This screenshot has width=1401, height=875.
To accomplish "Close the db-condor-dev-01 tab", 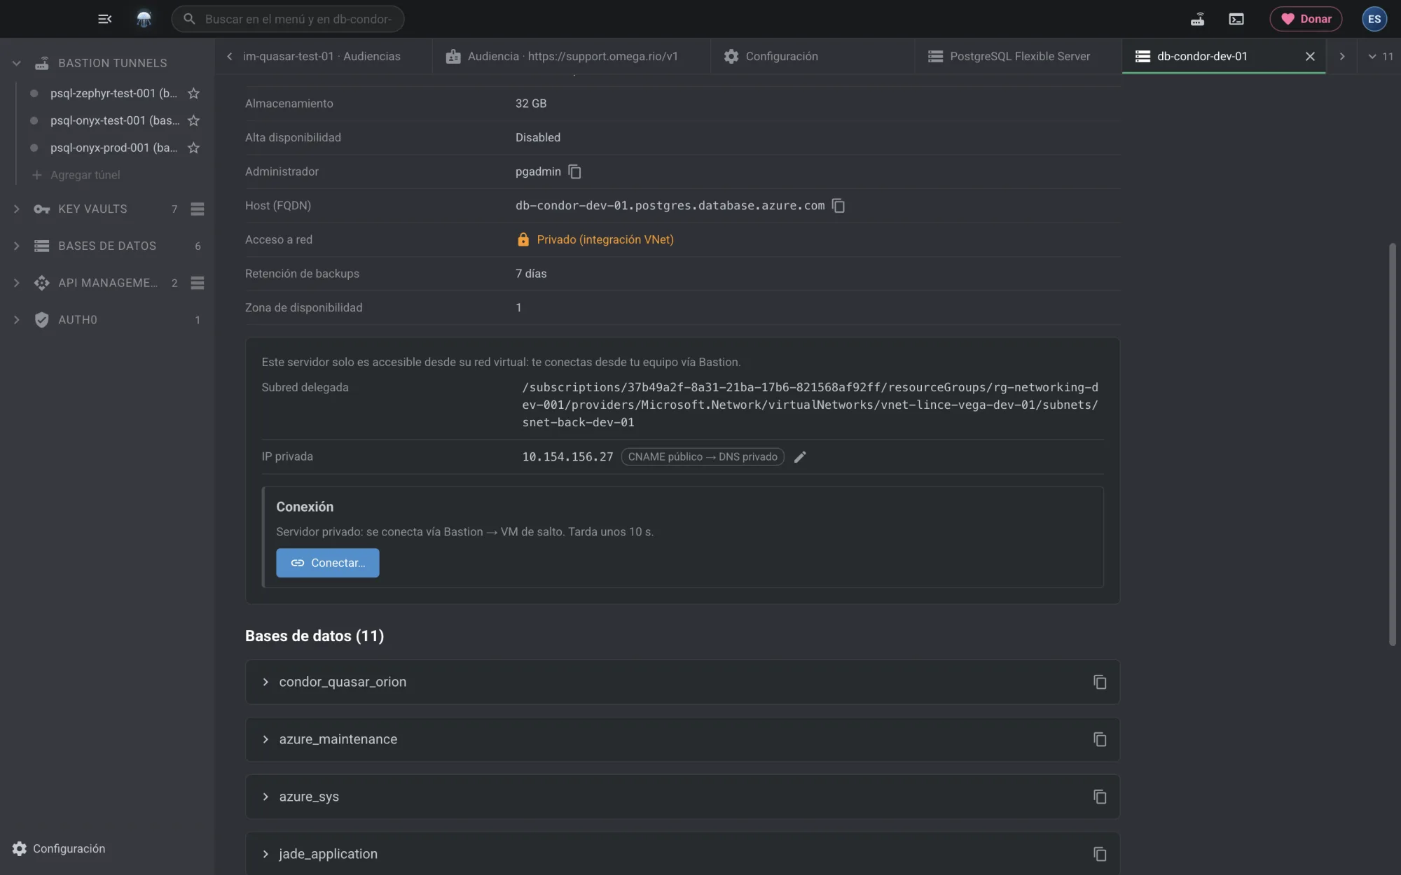I will 1310,56.
